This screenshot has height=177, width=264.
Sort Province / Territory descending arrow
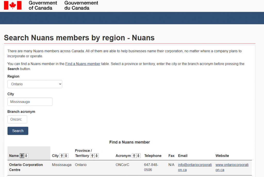tap(97, 156)
